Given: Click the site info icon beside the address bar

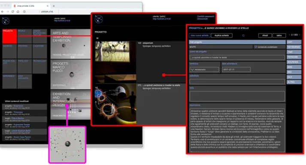Looking at the screenshot, I should (x=24, y=12).
